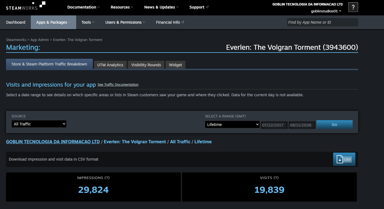Screen dimensions: 384x209
Task: Open the question mark help button
Action: tap(353, 7)
